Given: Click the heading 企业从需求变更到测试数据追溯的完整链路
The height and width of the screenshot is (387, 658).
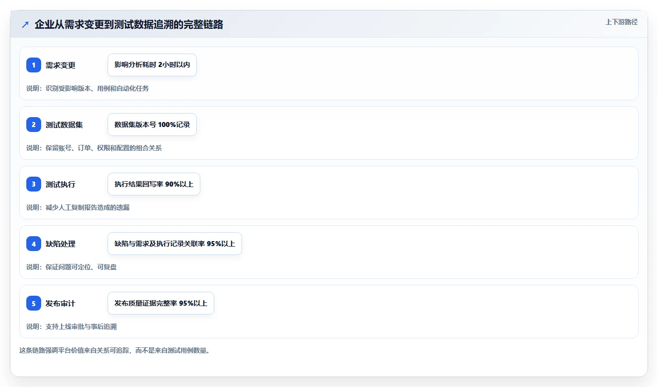Looking at the screenshot, I should pyautogui.click(x=129, y=24).
